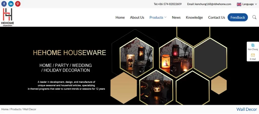Screen dimensions: 259x114
Task: Click the HEHOME corporation logo
Action: pyautogui.click(x=7, y=17)
